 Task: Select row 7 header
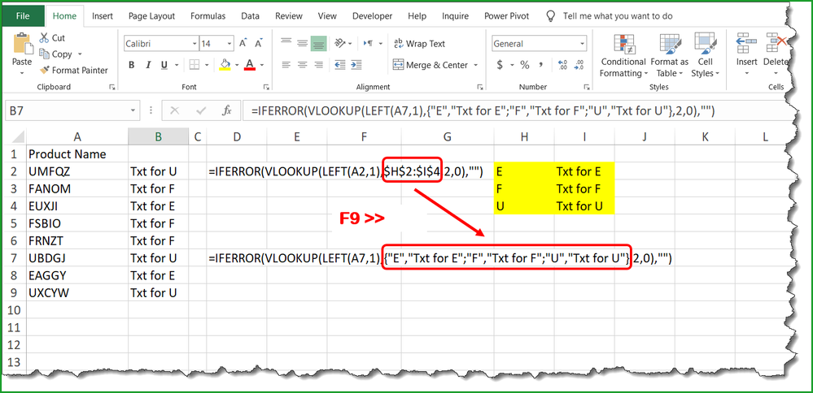[14, 257]
